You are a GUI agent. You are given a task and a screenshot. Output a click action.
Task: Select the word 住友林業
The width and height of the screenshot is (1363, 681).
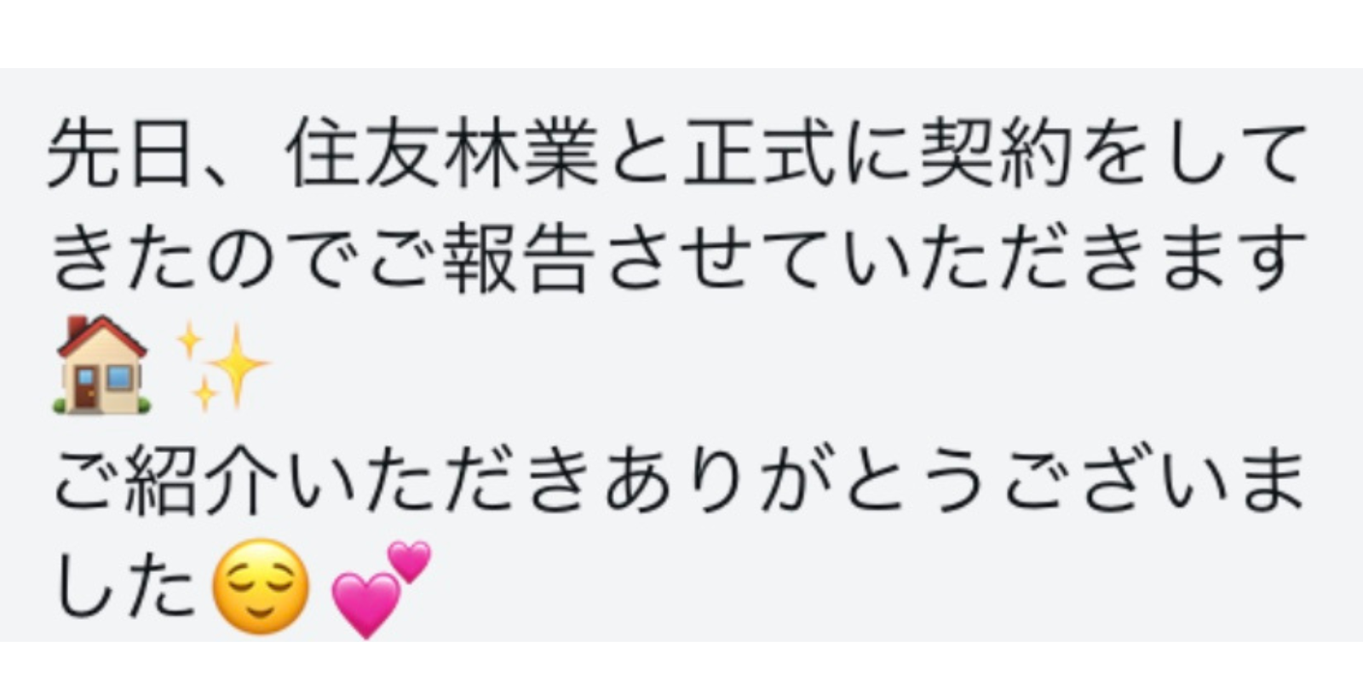coord(443,154)
